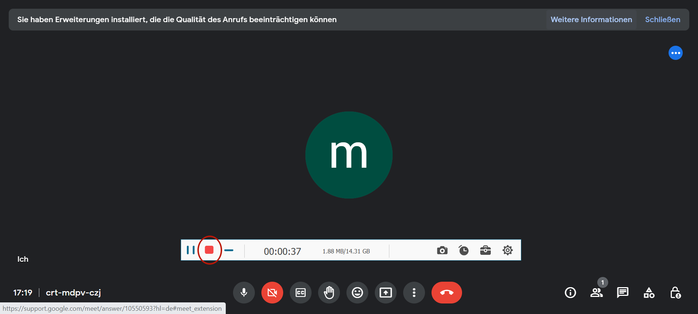Click the 17:19 clock in the call bar
This screenshot has width=698, height=314.
(x=23, y=293)
